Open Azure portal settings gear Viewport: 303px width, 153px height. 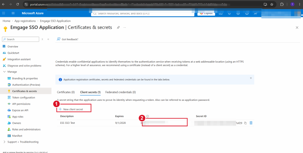tap(238, 14)
